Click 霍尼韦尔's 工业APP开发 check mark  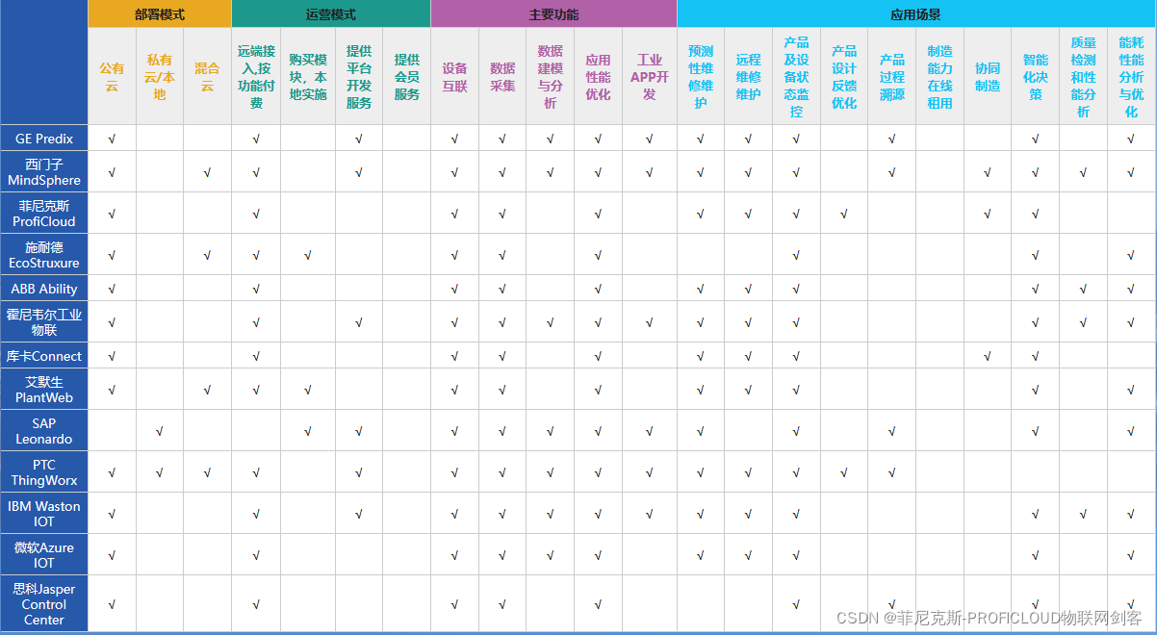click(x=650, y=323)
